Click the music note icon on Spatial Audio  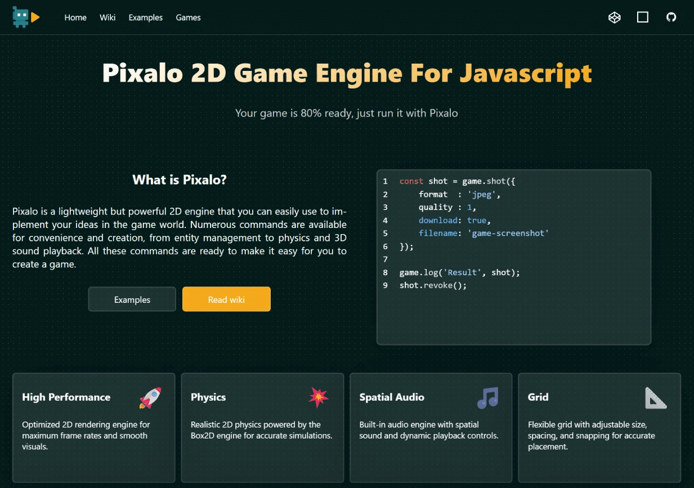tap(487, 397)
